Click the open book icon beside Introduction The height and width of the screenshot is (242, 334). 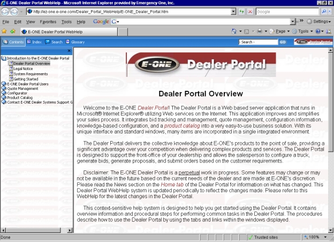pos(4,58)
